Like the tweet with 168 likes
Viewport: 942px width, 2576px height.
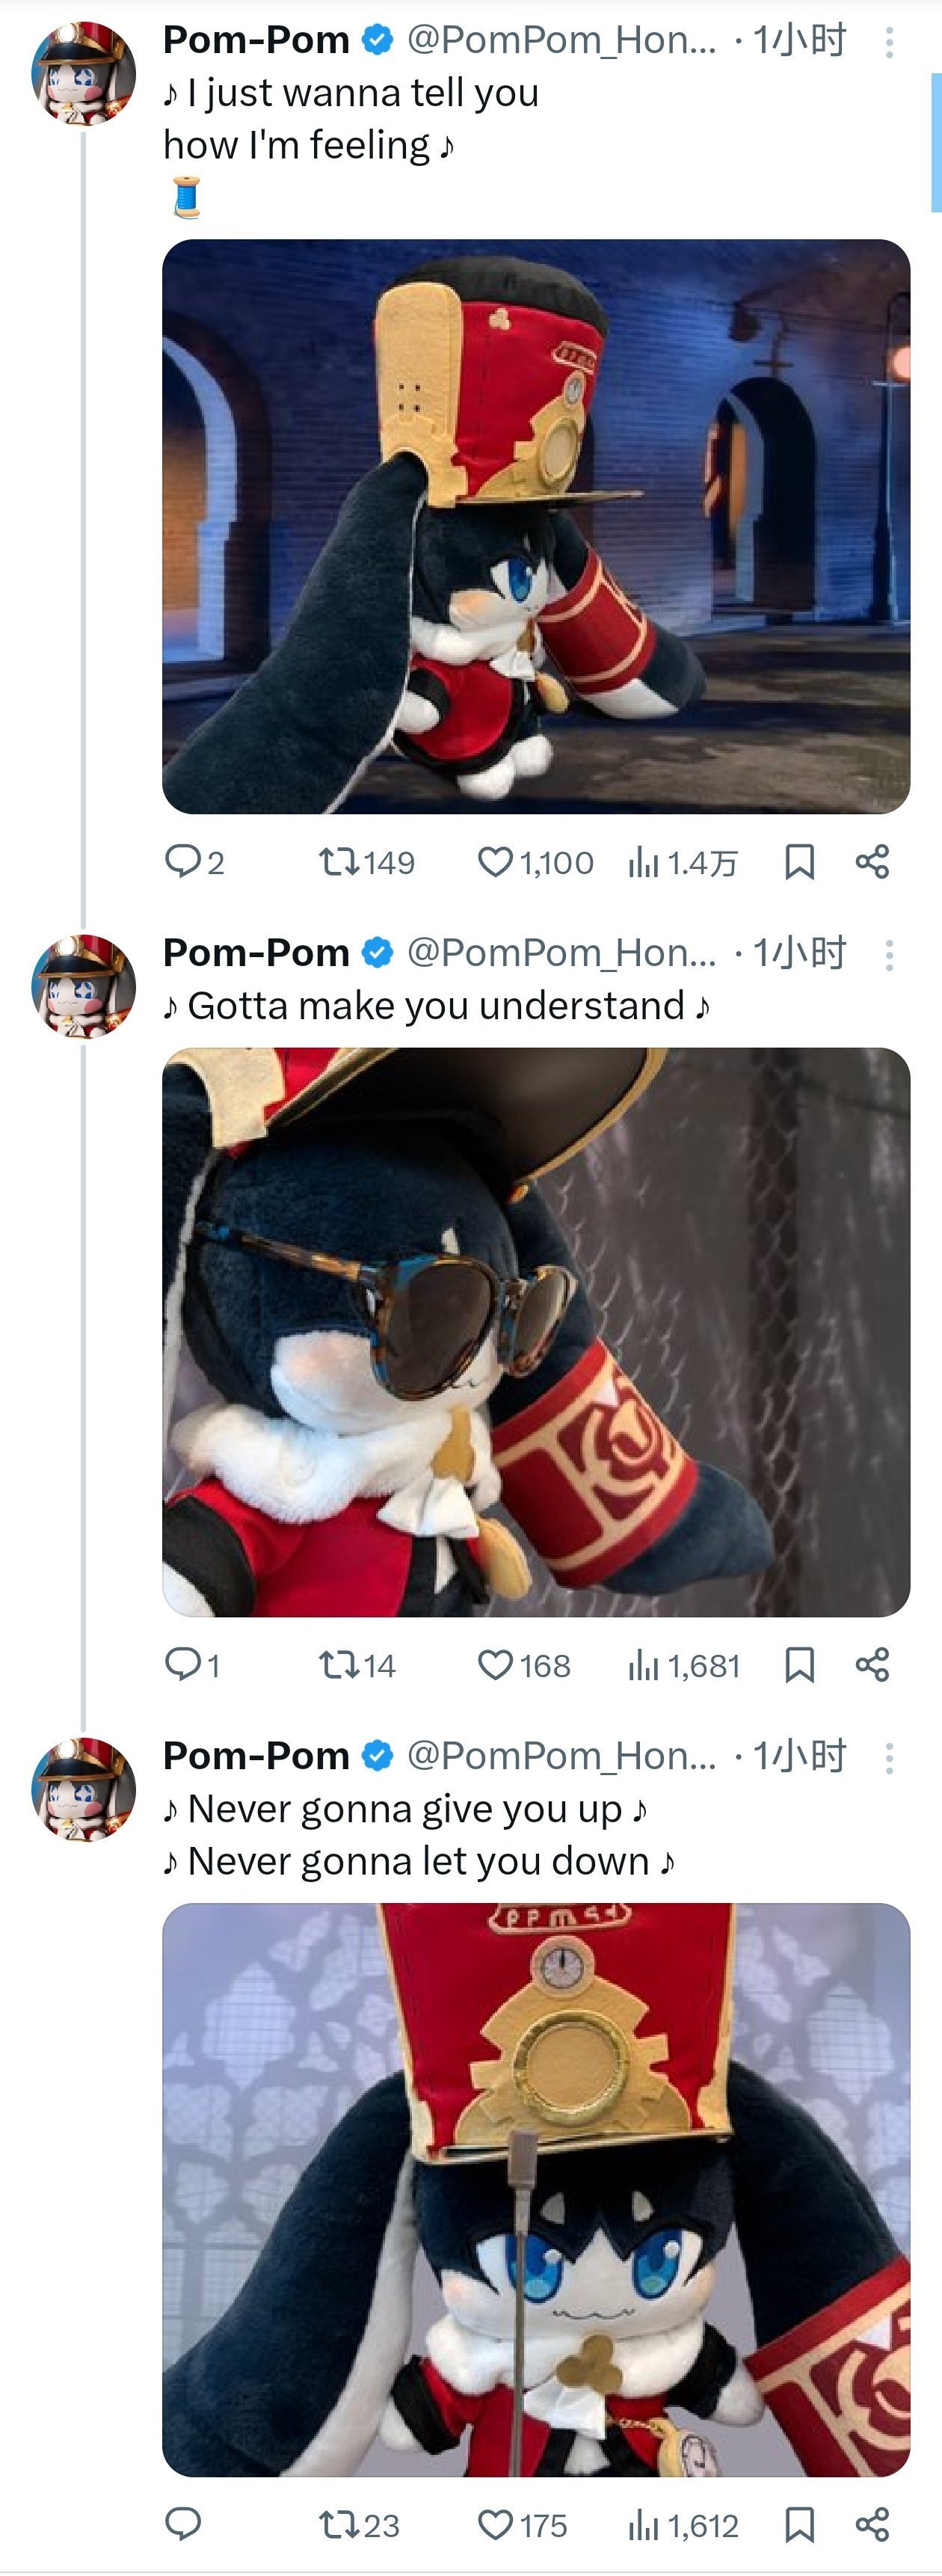[495, 1664]
